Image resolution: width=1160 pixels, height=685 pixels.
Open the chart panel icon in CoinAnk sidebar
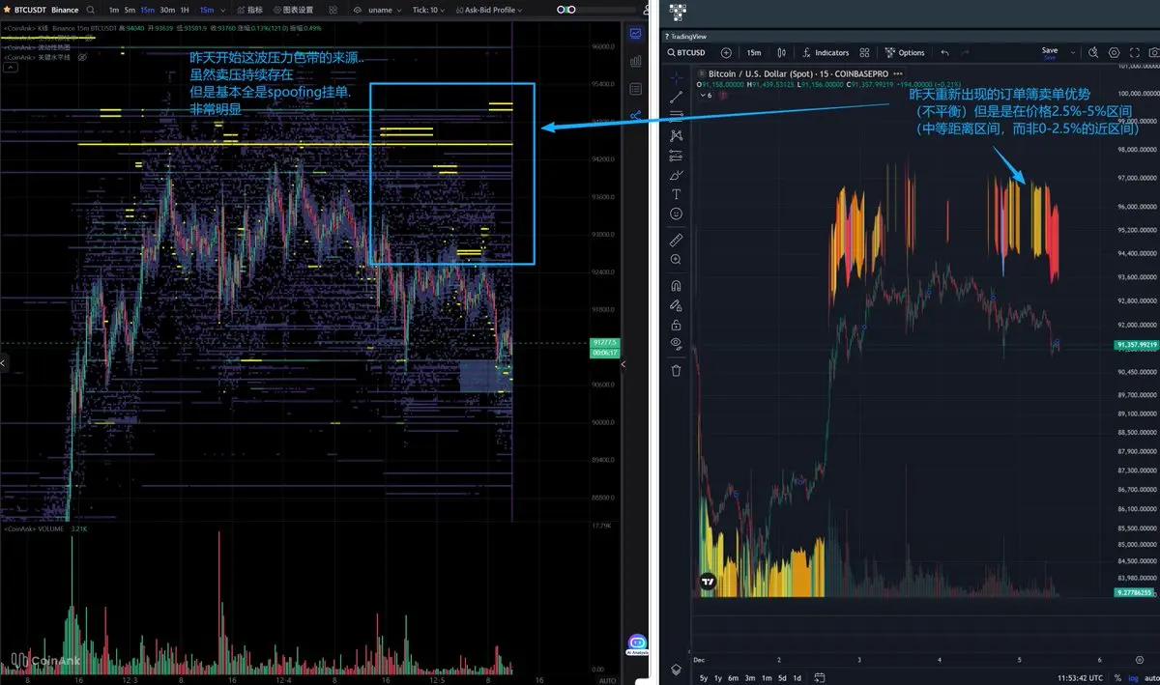click(x=636, y=34)
